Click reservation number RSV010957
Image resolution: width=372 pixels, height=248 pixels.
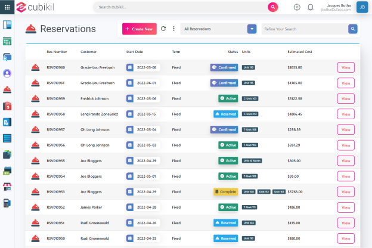[x=56, y=129]
